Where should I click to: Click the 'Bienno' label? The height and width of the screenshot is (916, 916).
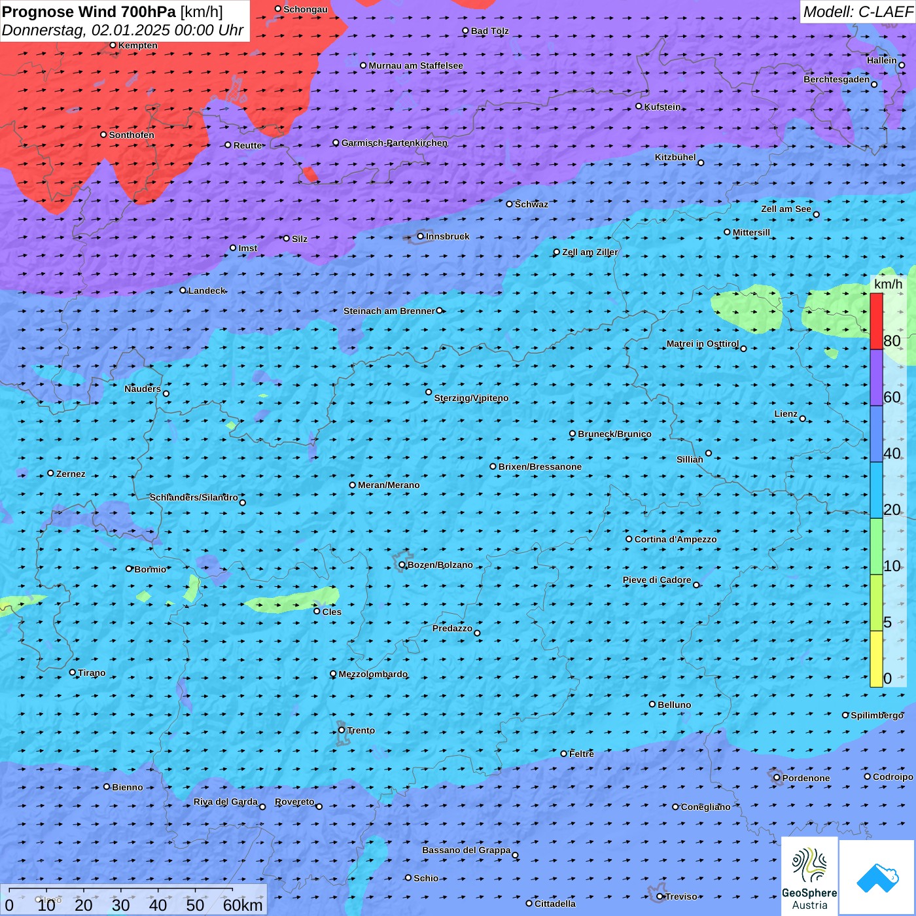127,787
